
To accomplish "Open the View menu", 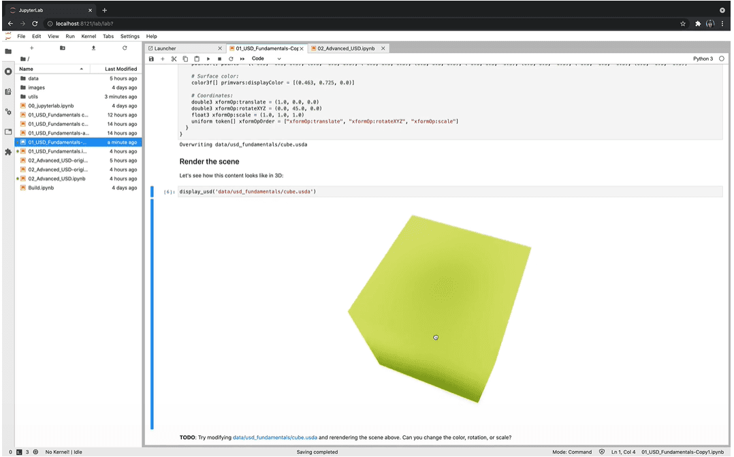I will click(53, 37).
